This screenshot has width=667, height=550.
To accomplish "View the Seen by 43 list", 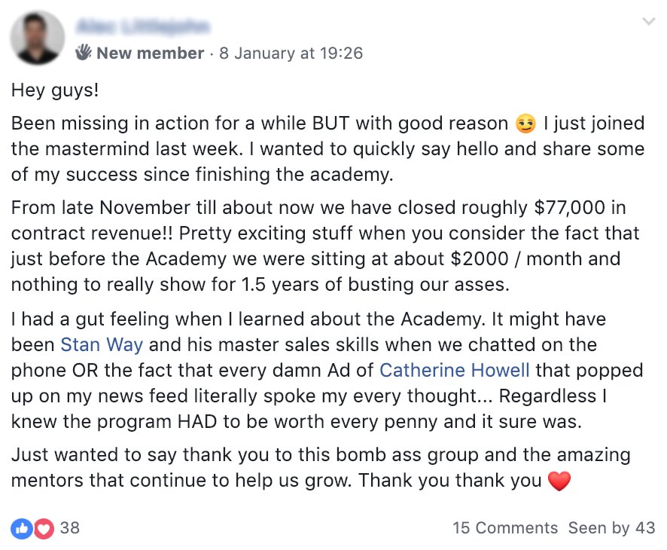I will tap(611, 528).
